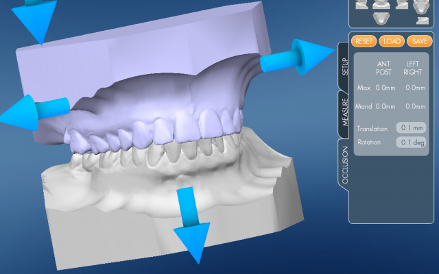Click the 'Max' row label
Screen dimensions: 439x274
click(x=364, y=88)
